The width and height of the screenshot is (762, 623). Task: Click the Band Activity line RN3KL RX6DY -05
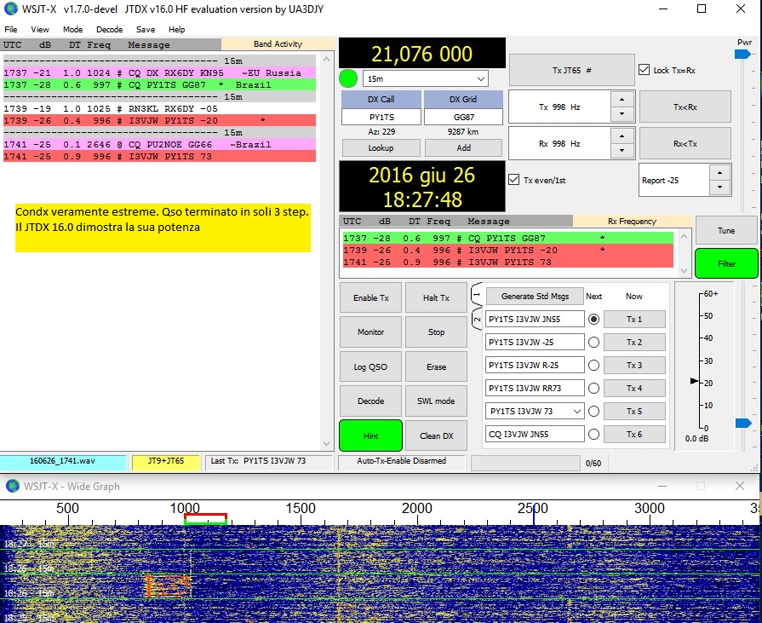(x=159, y=108)
